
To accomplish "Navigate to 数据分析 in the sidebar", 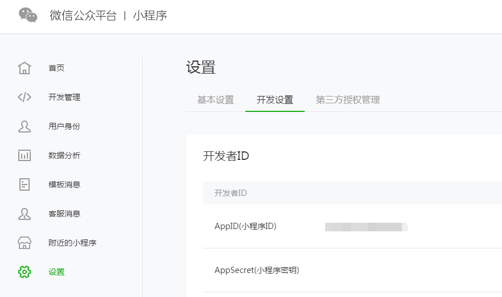I will tap(64, 155).
